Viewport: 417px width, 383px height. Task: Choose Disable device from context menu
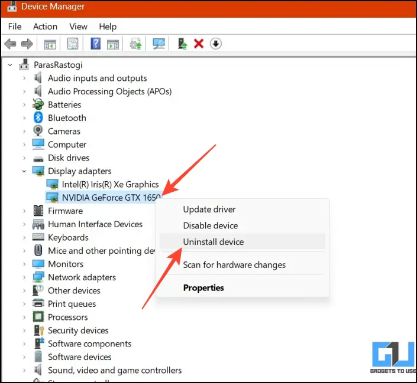click(242, 225)
